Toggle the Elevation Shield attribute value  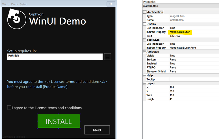click(173, 71)
